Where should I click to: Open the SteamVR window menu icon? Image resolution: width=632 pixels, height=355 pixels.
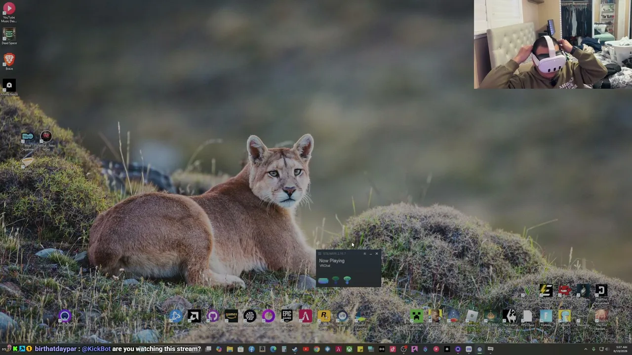point(319,254)
